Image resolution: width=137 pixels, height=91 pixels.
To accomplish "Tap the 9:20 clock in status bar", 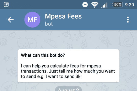I will 130,5.
